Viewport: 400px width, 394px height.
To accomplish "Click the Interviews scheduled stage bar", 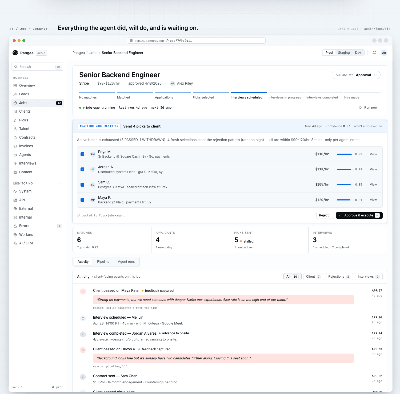I will coord(249,93).
